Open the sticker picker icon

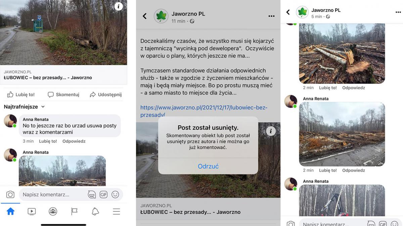pyautogui.click(x=91, y=194)
